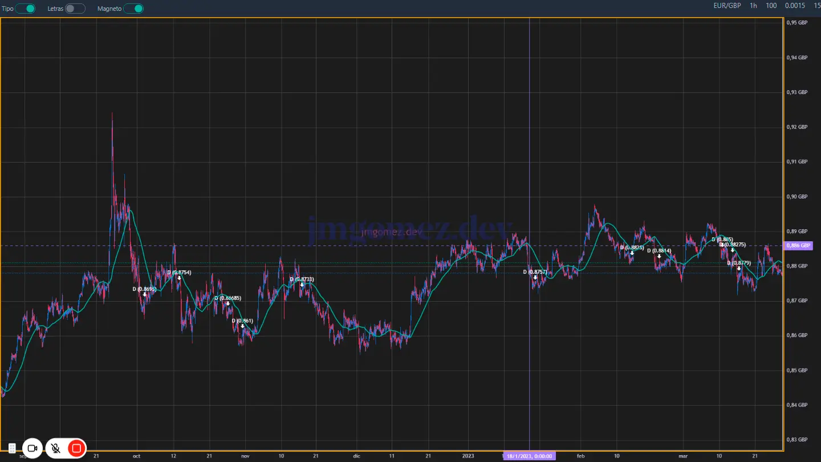Click the oct label on the time axis
Image resolution: width=821 pixels, height=462 pixels.
point(136,456)
